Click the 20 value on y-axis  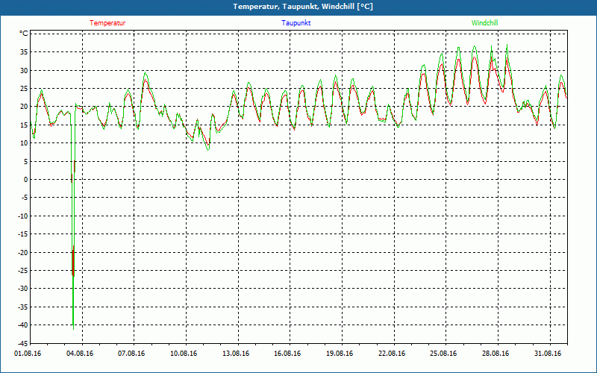point(24,107)
